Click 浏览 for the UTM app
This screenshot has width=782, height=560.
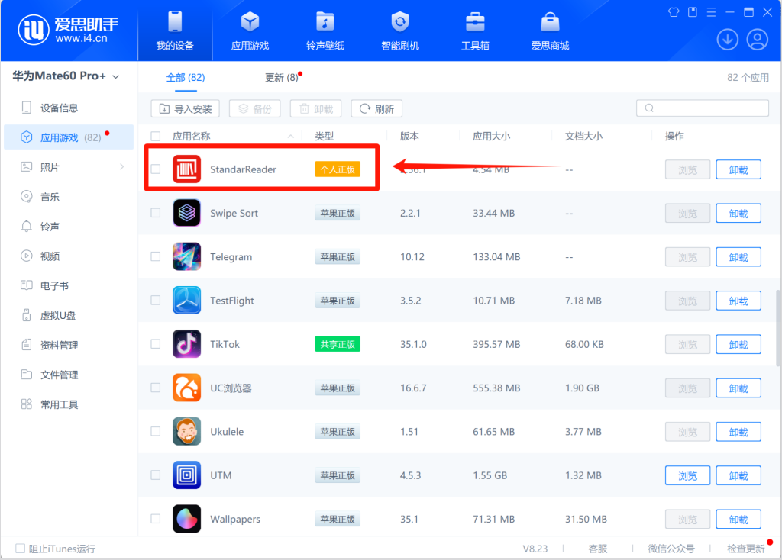click(x=687, y=476)
